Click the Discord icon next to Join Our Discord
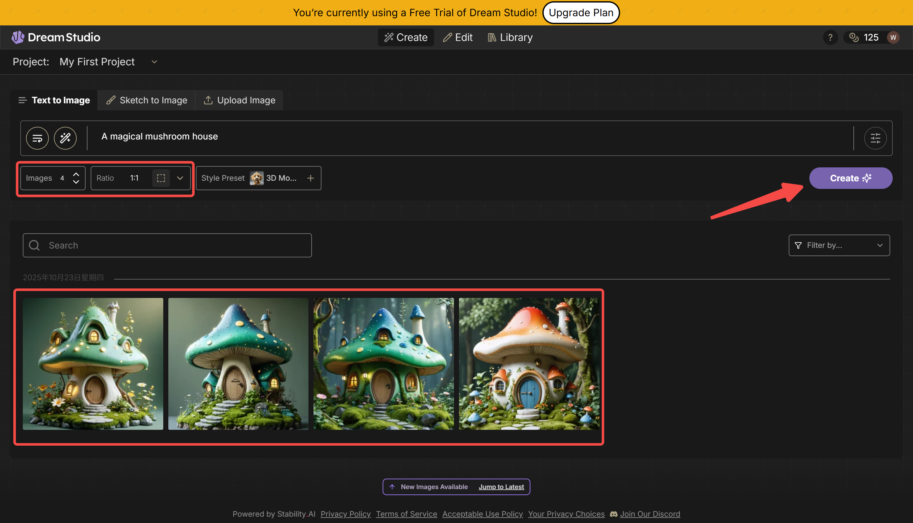This screenshot has width=913, height=523. click(x=614, y=514)
